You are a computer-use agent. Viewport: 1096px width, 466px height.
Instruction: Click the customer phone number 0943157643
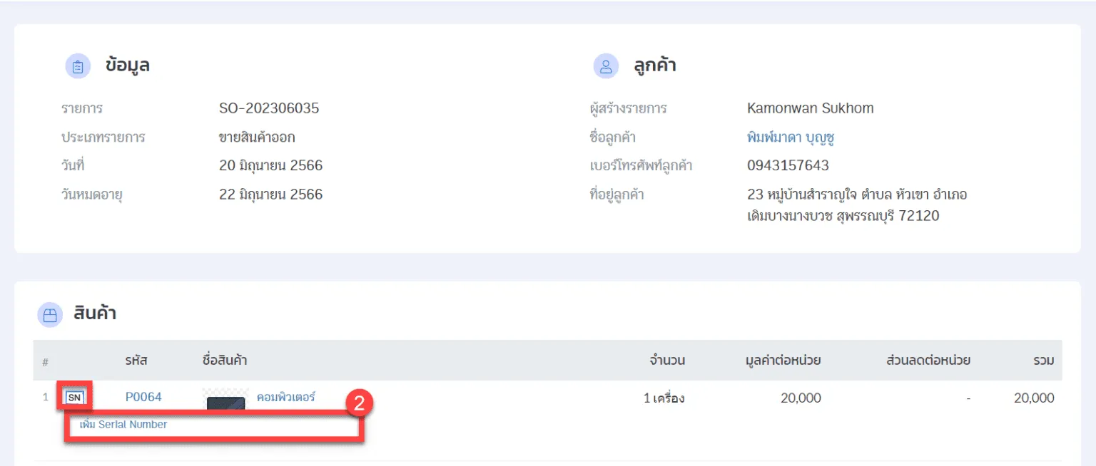[x=788, y=166]
